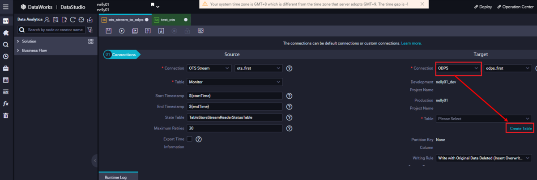Click the run with parameters icon
537x180 pixels.
135,31
